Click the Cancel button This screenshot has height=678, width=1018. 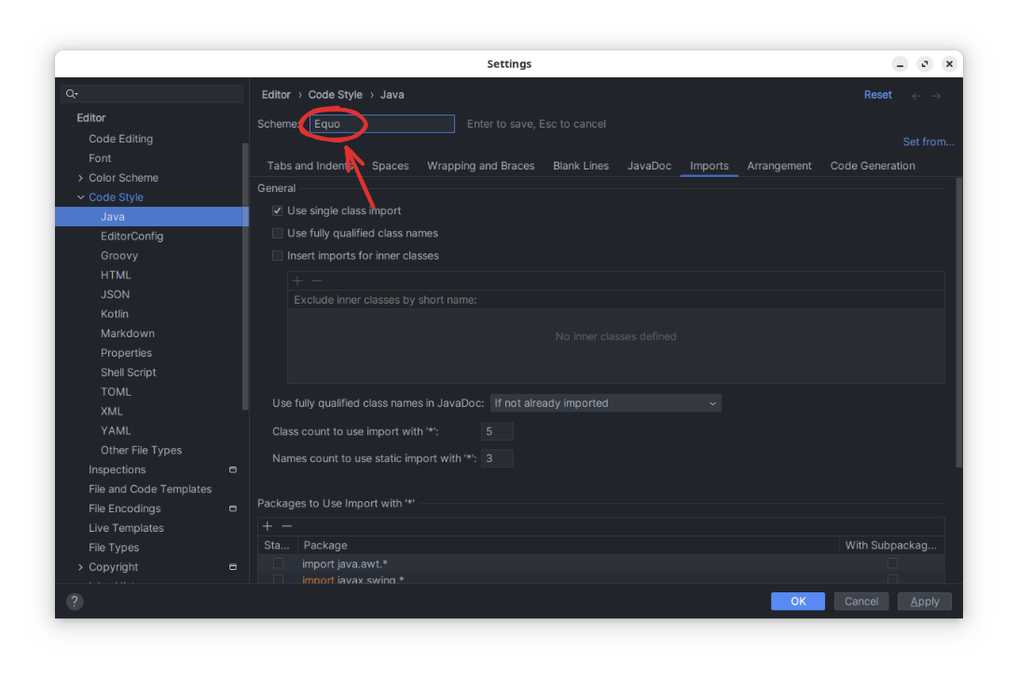tap(860, 602)
